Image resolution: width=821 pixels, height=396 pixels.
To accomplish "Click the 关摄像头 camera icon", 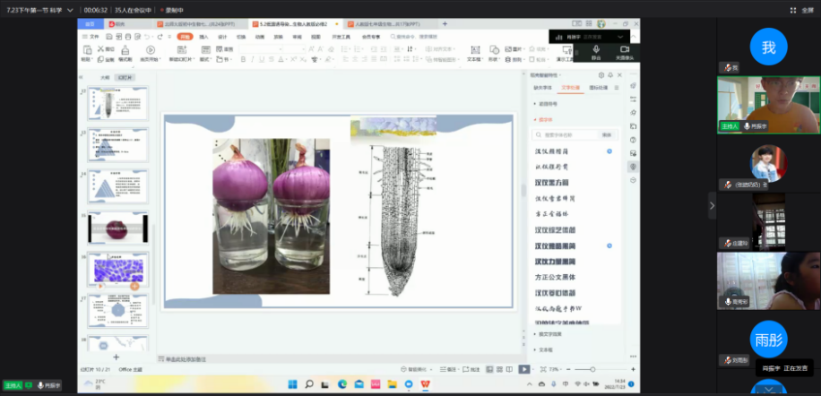I will pyautogui.click(x=624, y=50).
